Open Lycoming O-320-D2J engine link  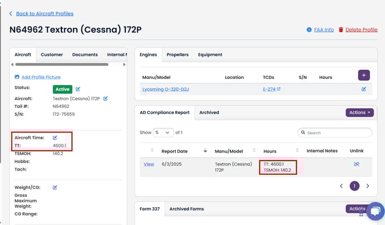165,89
